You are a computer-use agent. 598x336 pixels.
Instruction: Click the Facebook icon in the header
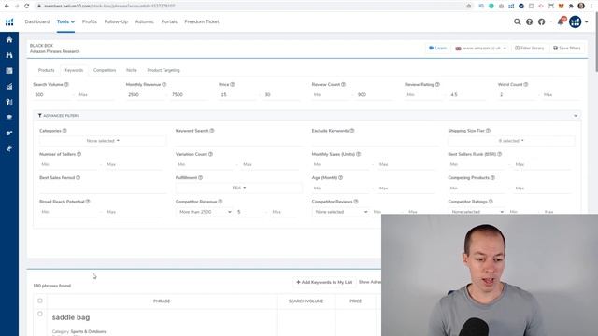click(x=542, y=21)
